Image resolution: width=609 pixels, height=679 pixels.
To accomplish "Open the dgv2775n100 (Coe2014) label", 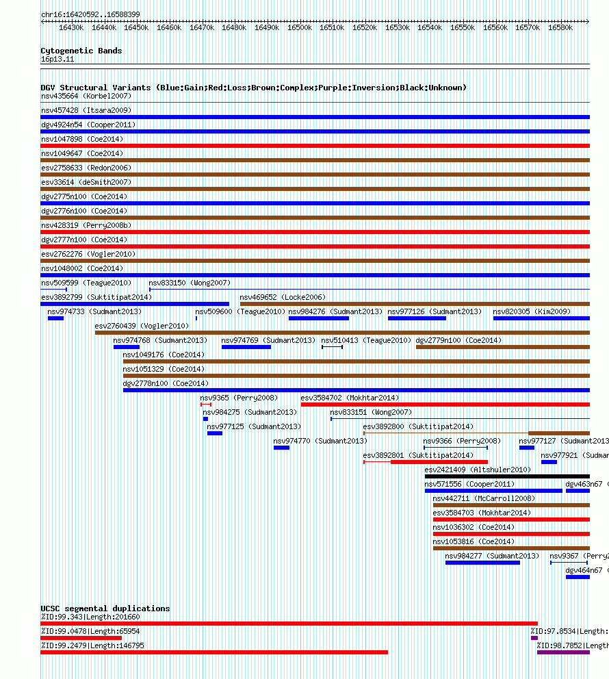I will 84,196.
